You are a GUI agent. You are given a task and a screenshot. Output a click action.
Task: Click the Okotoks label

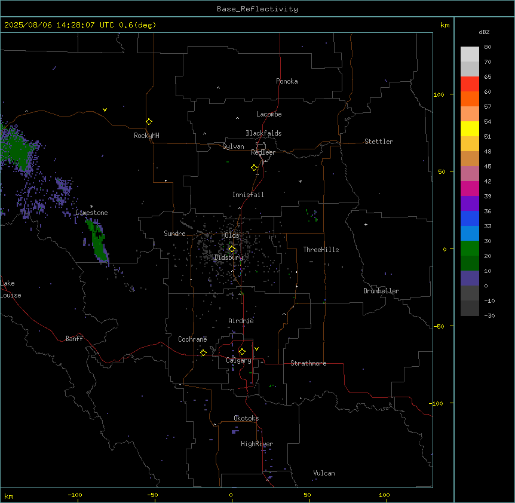246,418
